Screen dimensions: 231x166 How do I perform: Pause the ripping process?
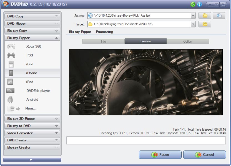(x=160, y=155)
